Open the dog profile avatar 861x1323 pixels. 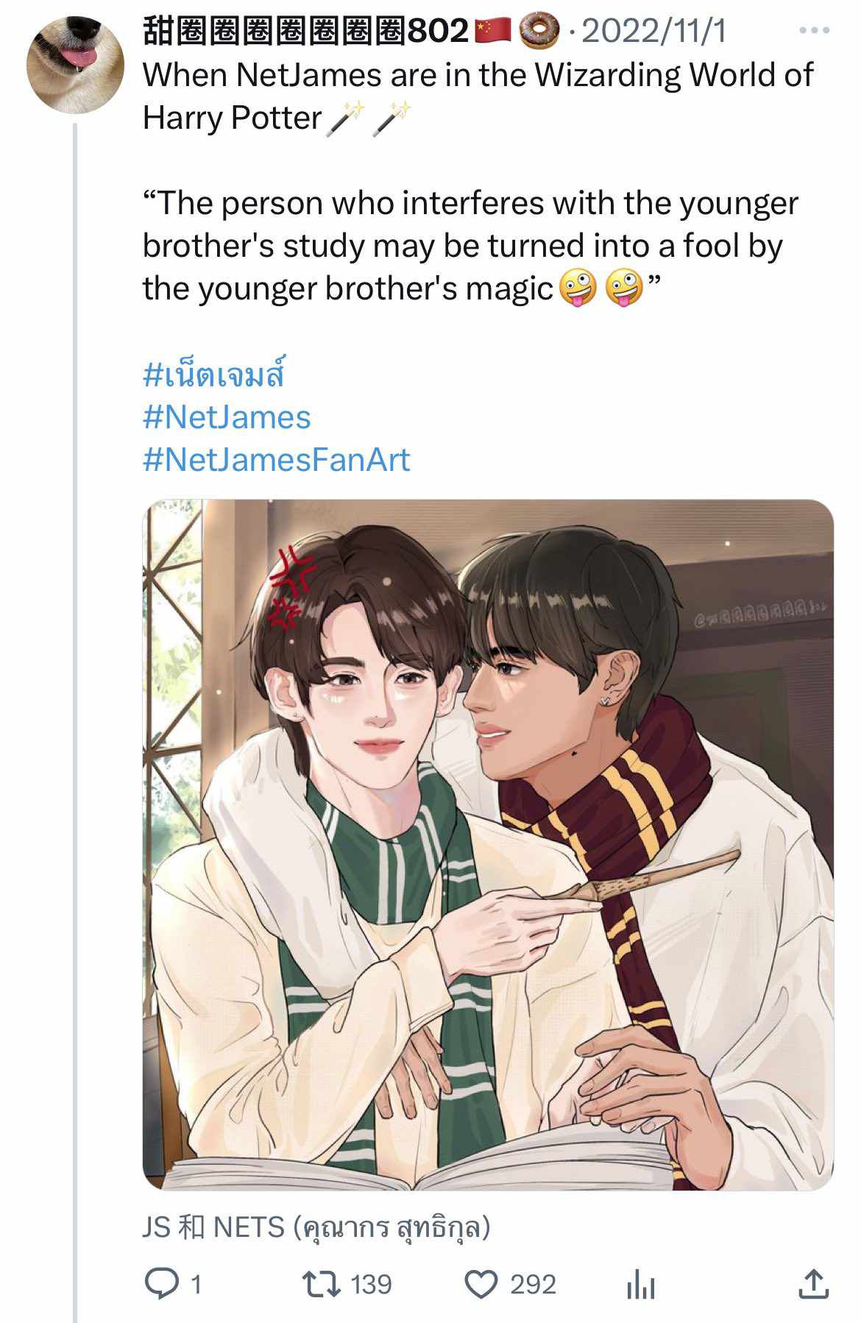click(x=75, y=65)
